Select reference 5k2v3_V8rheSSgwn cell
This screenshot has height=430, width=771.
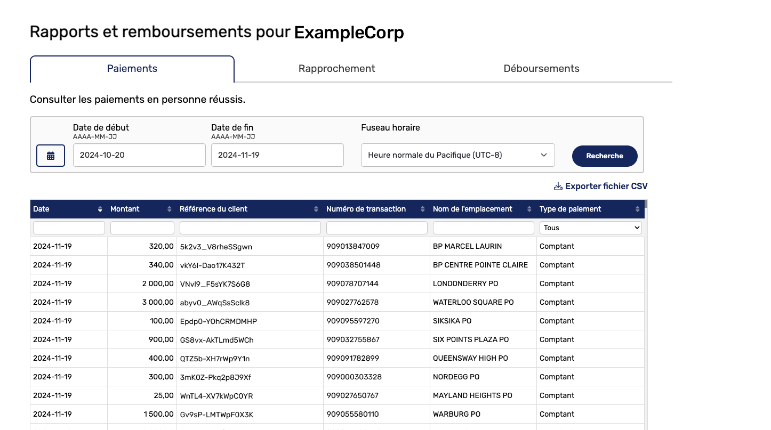[250, 247]
